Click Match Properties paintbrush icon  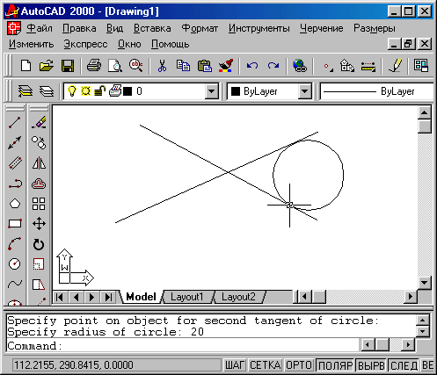point(226,66)
